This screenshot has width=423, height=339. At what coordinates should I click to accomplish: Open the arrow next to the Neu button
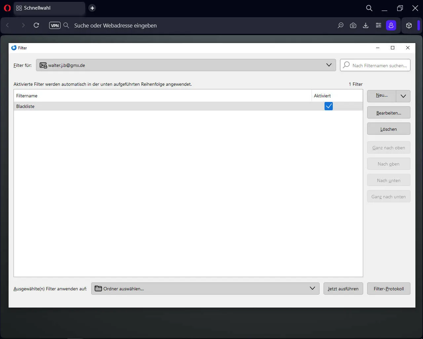coord(403,96)
